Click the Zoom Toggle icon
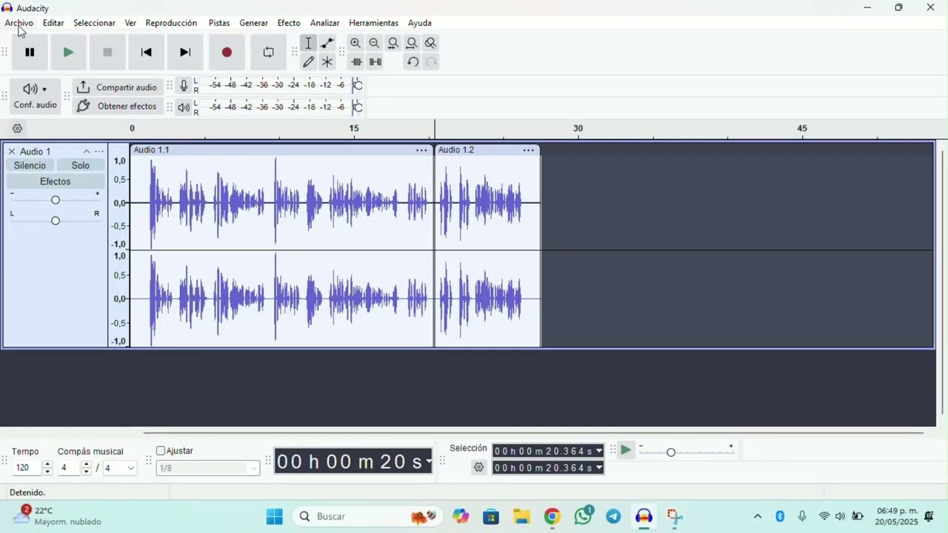Image resolution: width=948 pixels, height=533 pixels. [x=431, y=43]
